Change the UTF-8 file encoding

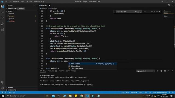140,92
